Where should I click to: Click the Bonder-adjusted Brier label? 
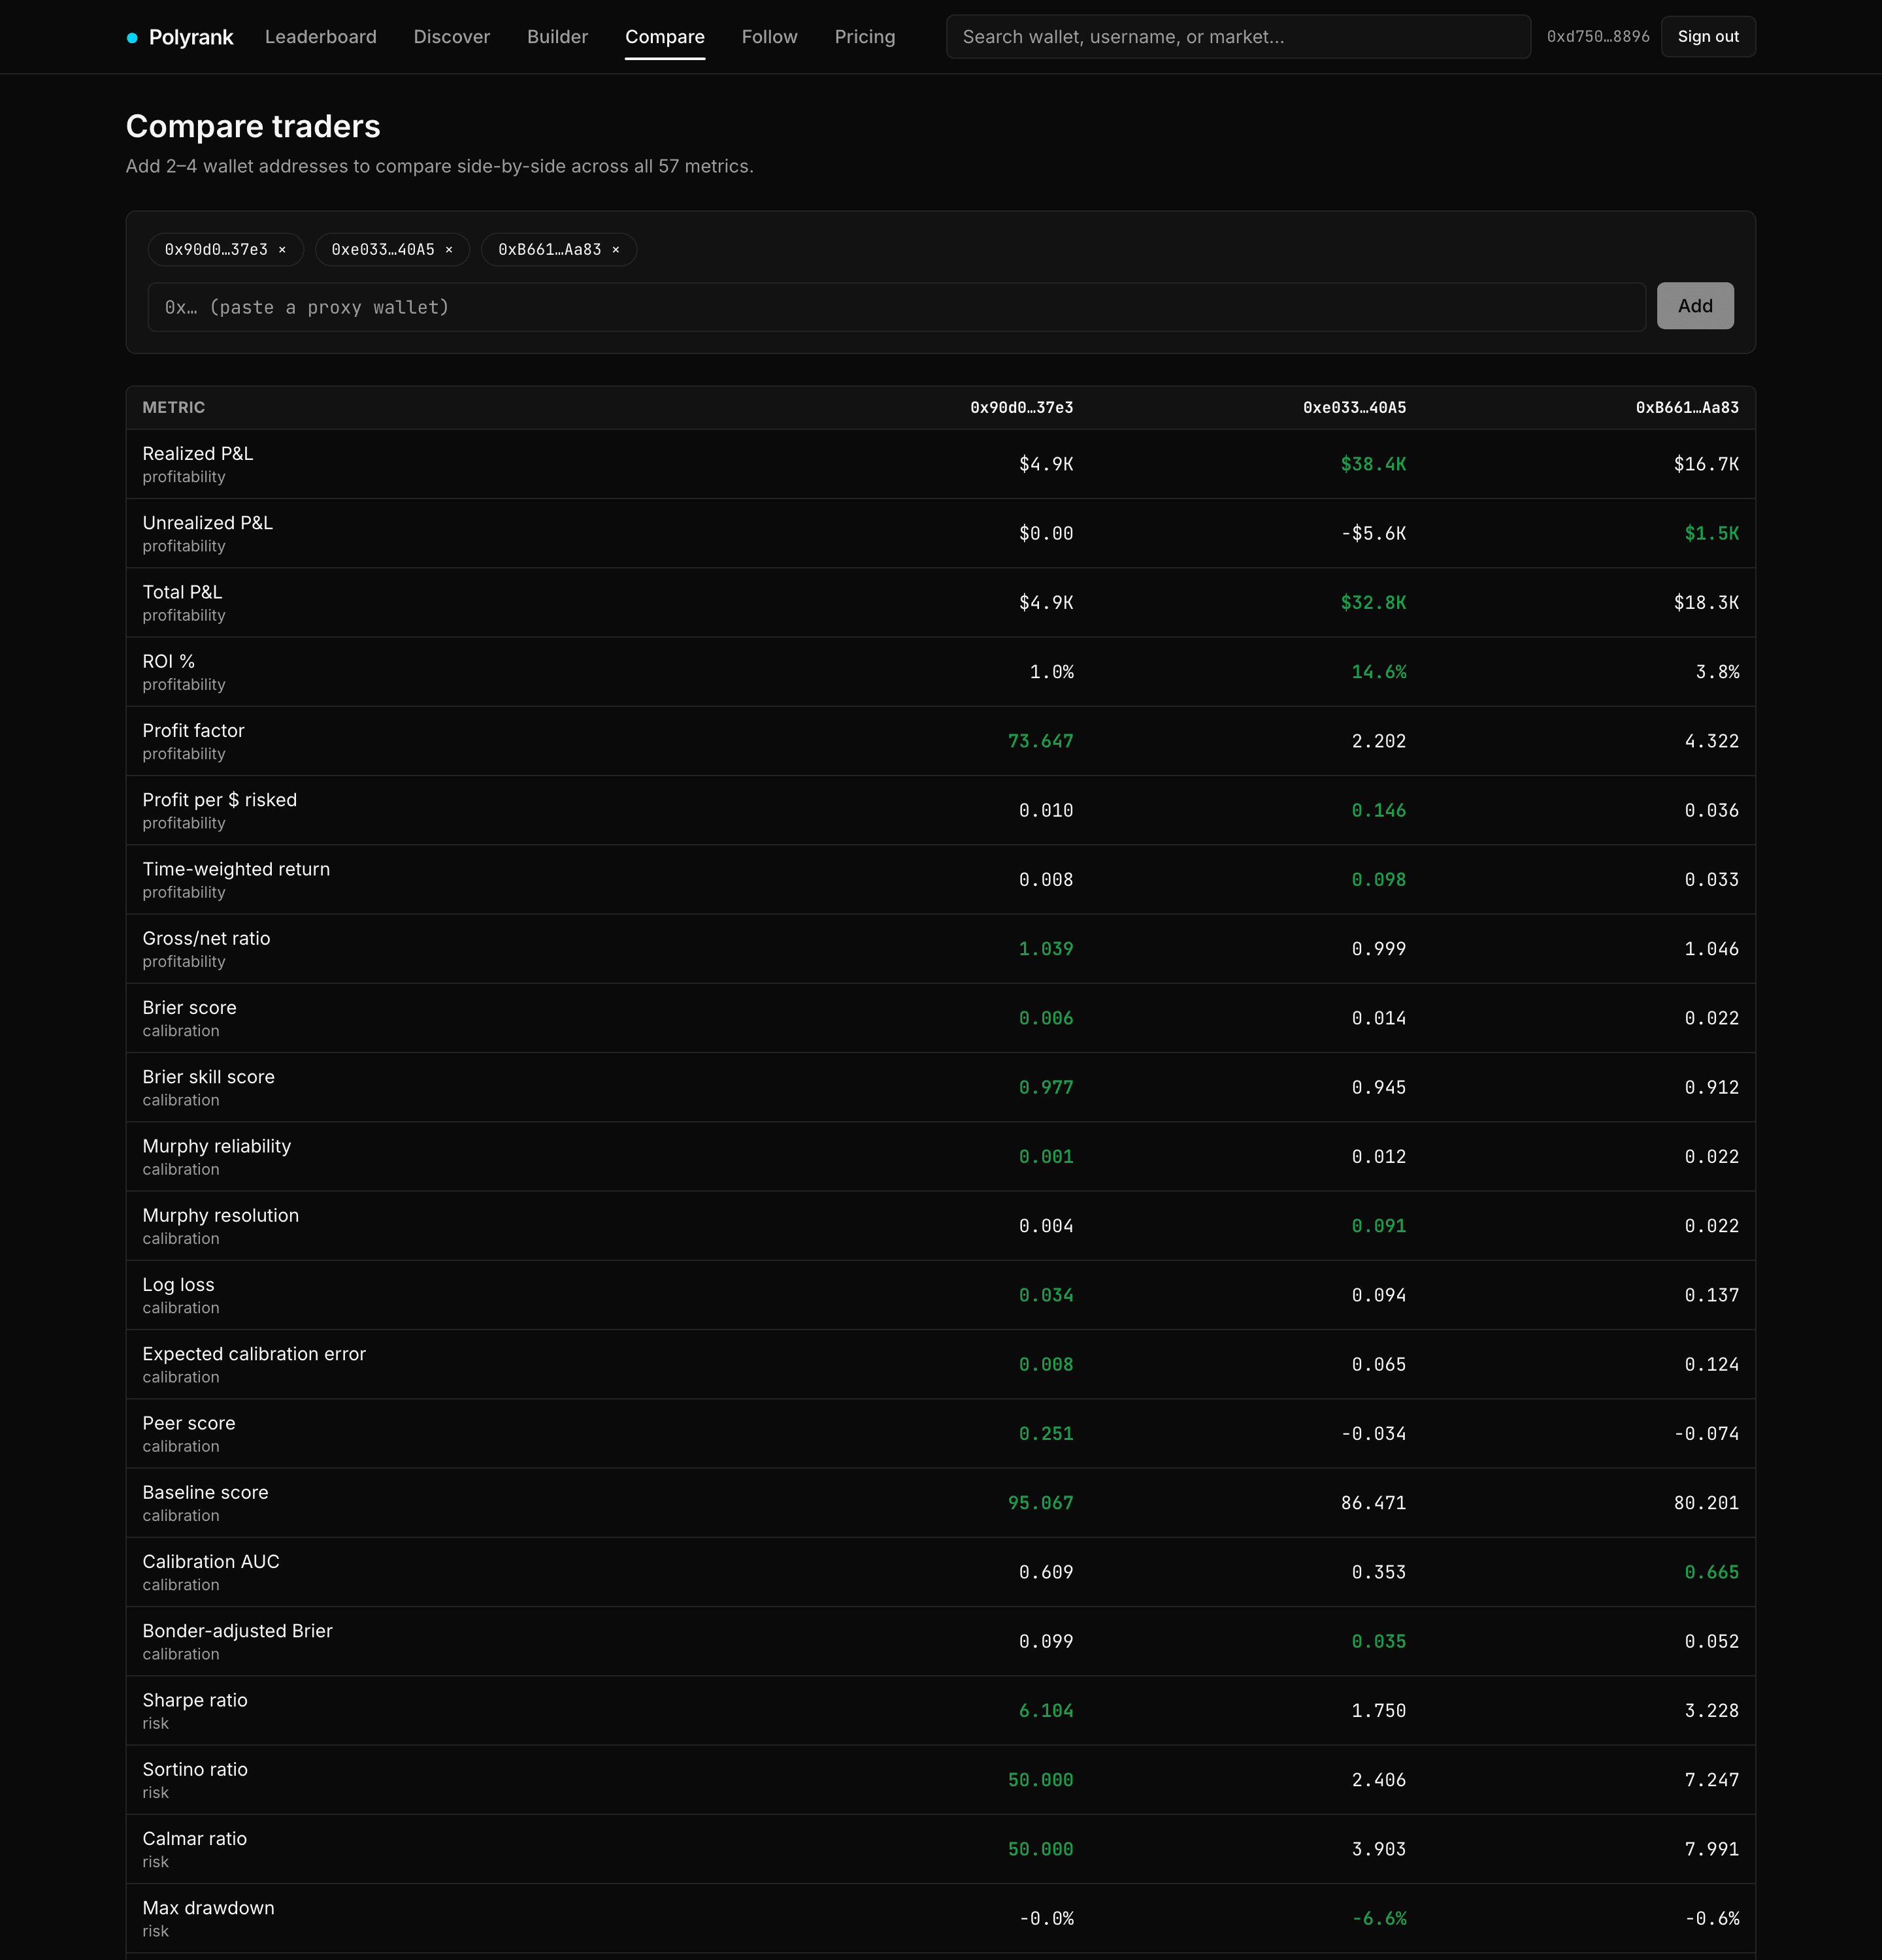click(237, 1631)
